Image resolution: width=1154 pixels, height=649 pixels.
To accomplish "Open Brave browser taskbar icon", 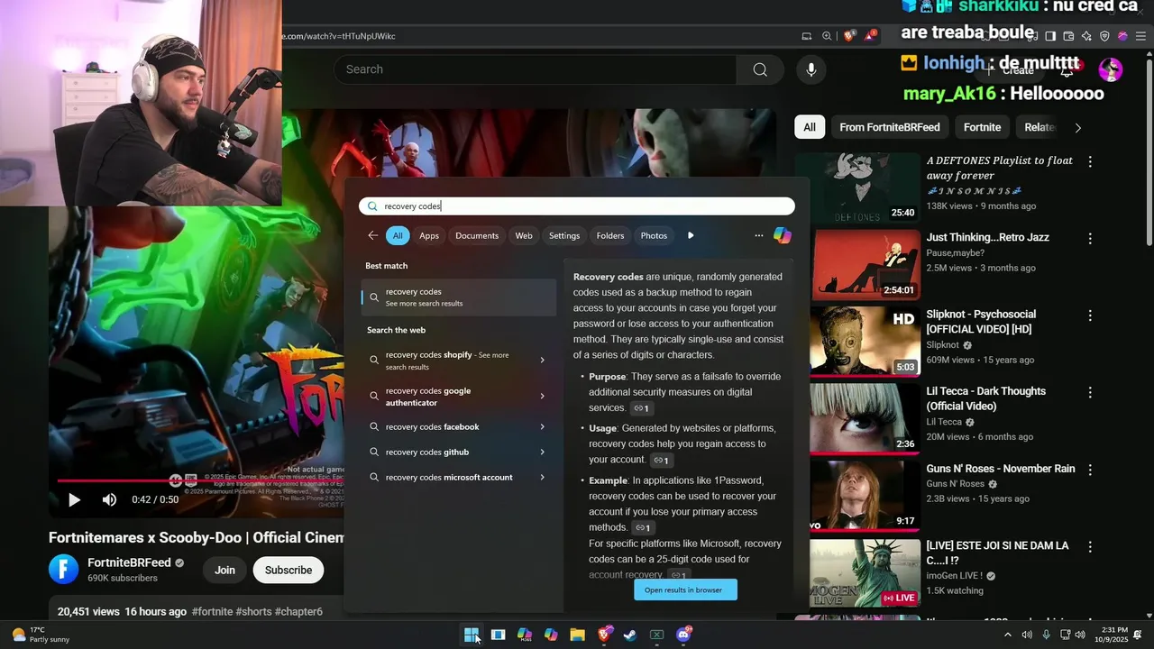I will (x=604, y=635).
